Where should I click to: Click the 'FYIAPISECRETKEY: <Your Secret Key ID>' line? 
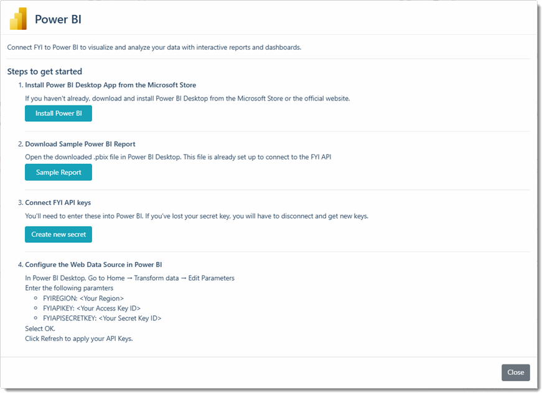tap(102, 318)
